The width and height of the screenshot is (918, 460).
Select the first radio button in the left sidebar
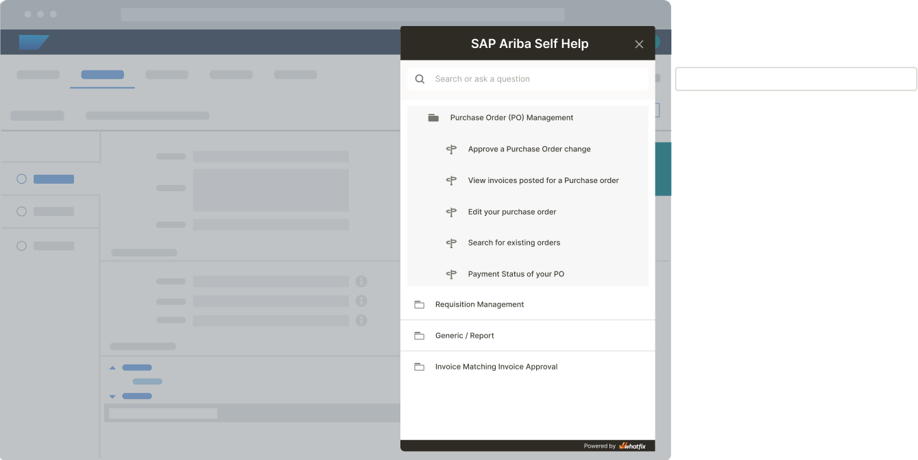point(21,179)
